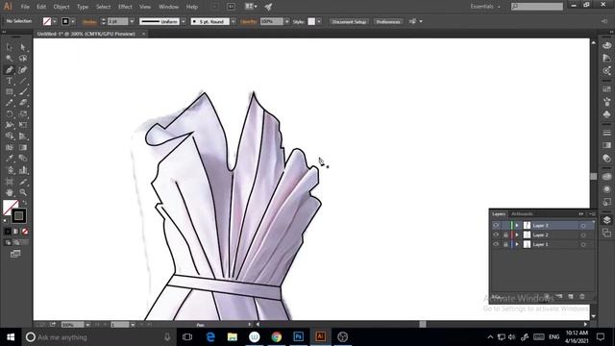Open the Type menu
This screenshot has height=346, width=615.
[x=83, y=7]
